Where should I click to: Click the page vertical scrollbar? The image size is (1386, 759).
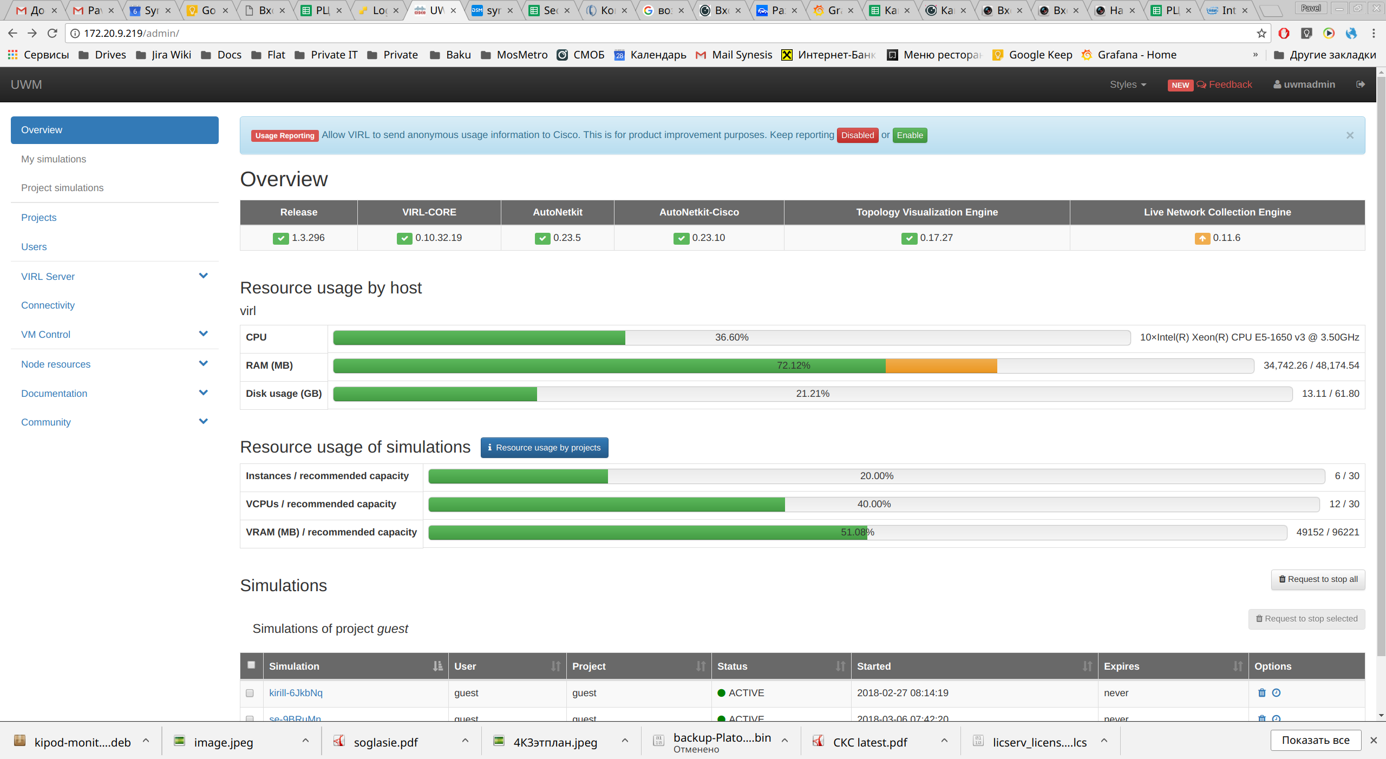1381,365
